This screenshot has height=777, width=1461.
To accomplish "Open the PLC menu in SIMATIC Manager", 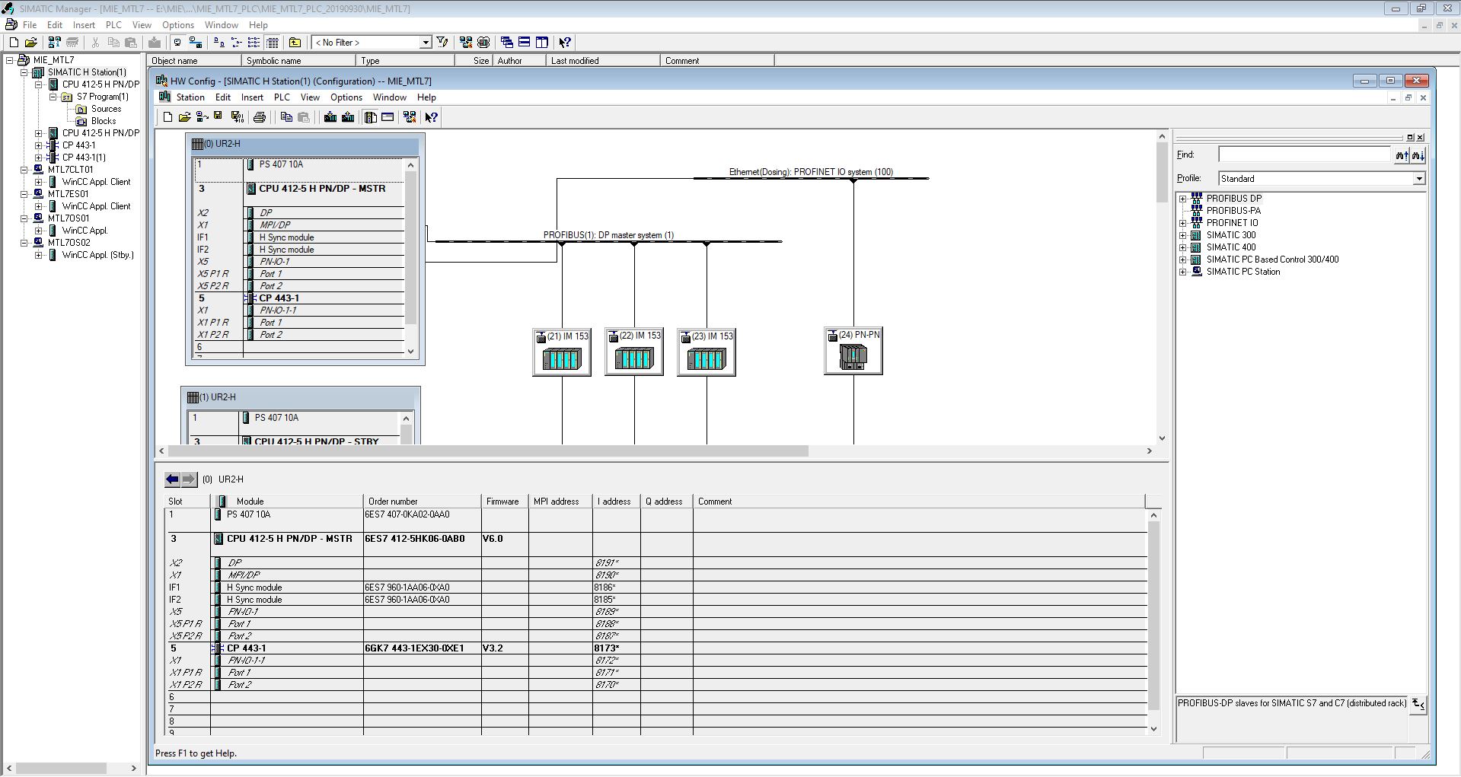I will (x=113, y=25).
